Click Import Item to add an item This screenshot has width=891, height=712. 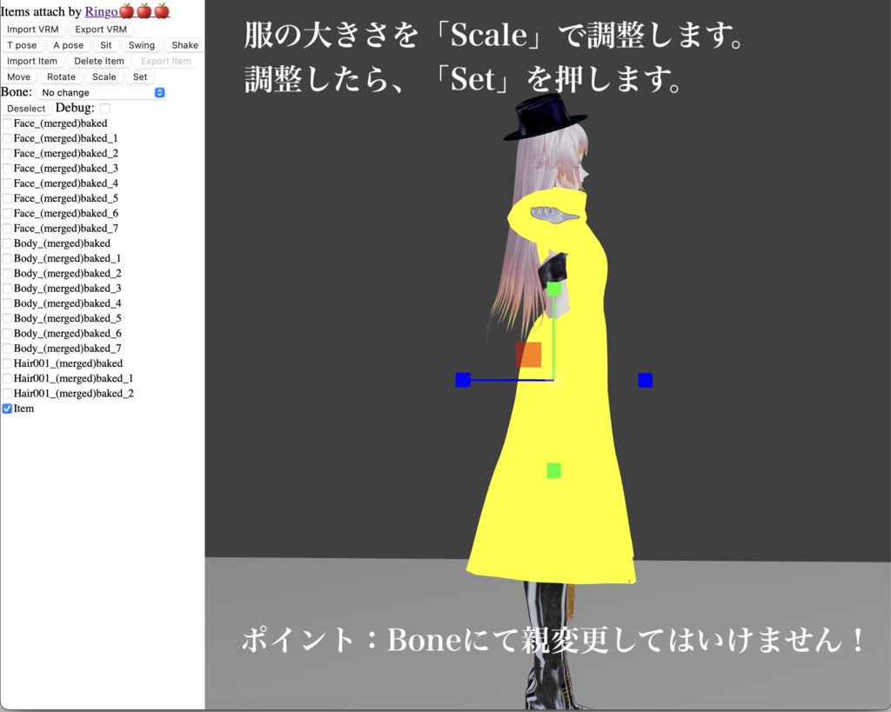click(32, 61)
